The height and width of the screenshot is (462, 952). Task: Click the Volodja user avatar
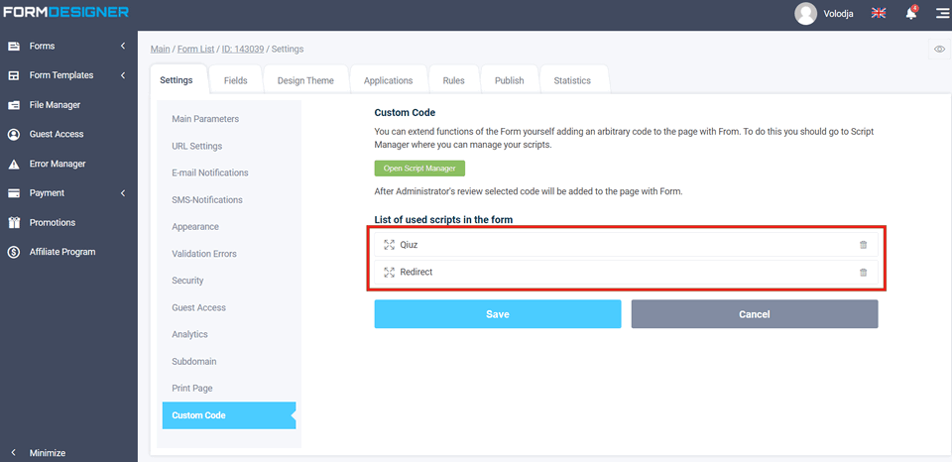pyautogui.click(x=805, y=13)
